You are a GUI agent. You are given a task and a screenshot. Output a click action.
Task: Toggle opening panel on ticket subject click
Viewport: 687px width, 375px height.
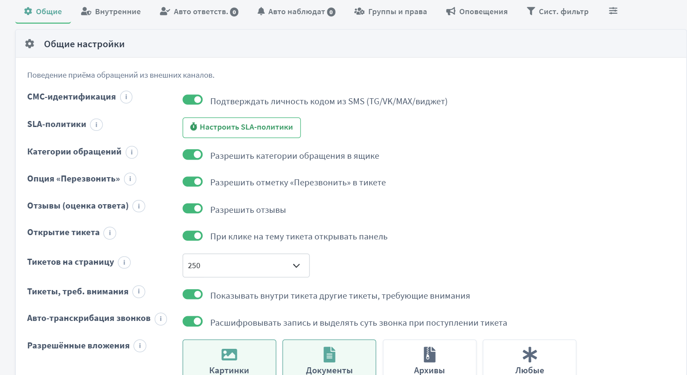click(193, 236)
